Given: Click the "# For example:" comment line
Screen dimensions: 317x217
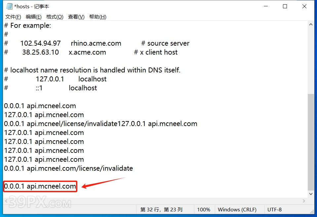Looking at the screenshot, I should tap(27, 25).
